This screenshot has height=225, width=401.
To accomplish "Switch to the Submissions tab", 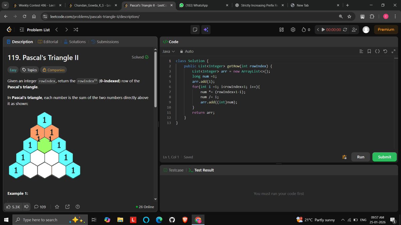I will pyautogui.click(x=105, y=42).
